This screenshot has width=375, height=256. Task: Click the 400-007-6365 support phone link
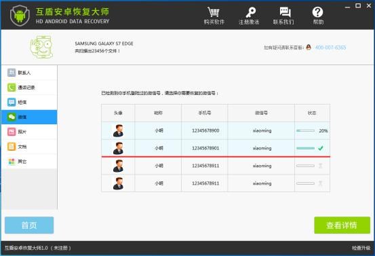(x=330, y=47)
